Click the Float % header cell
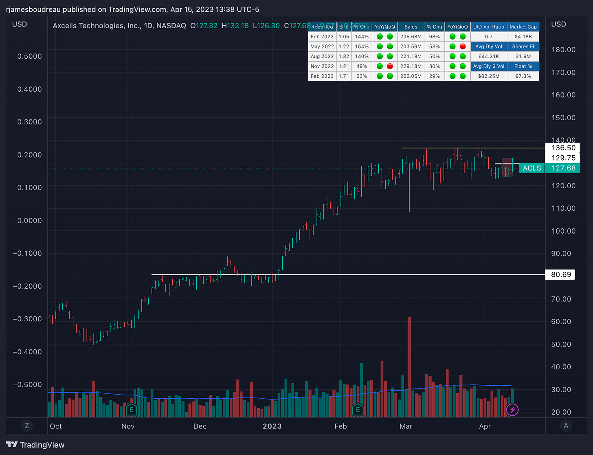 523,66
